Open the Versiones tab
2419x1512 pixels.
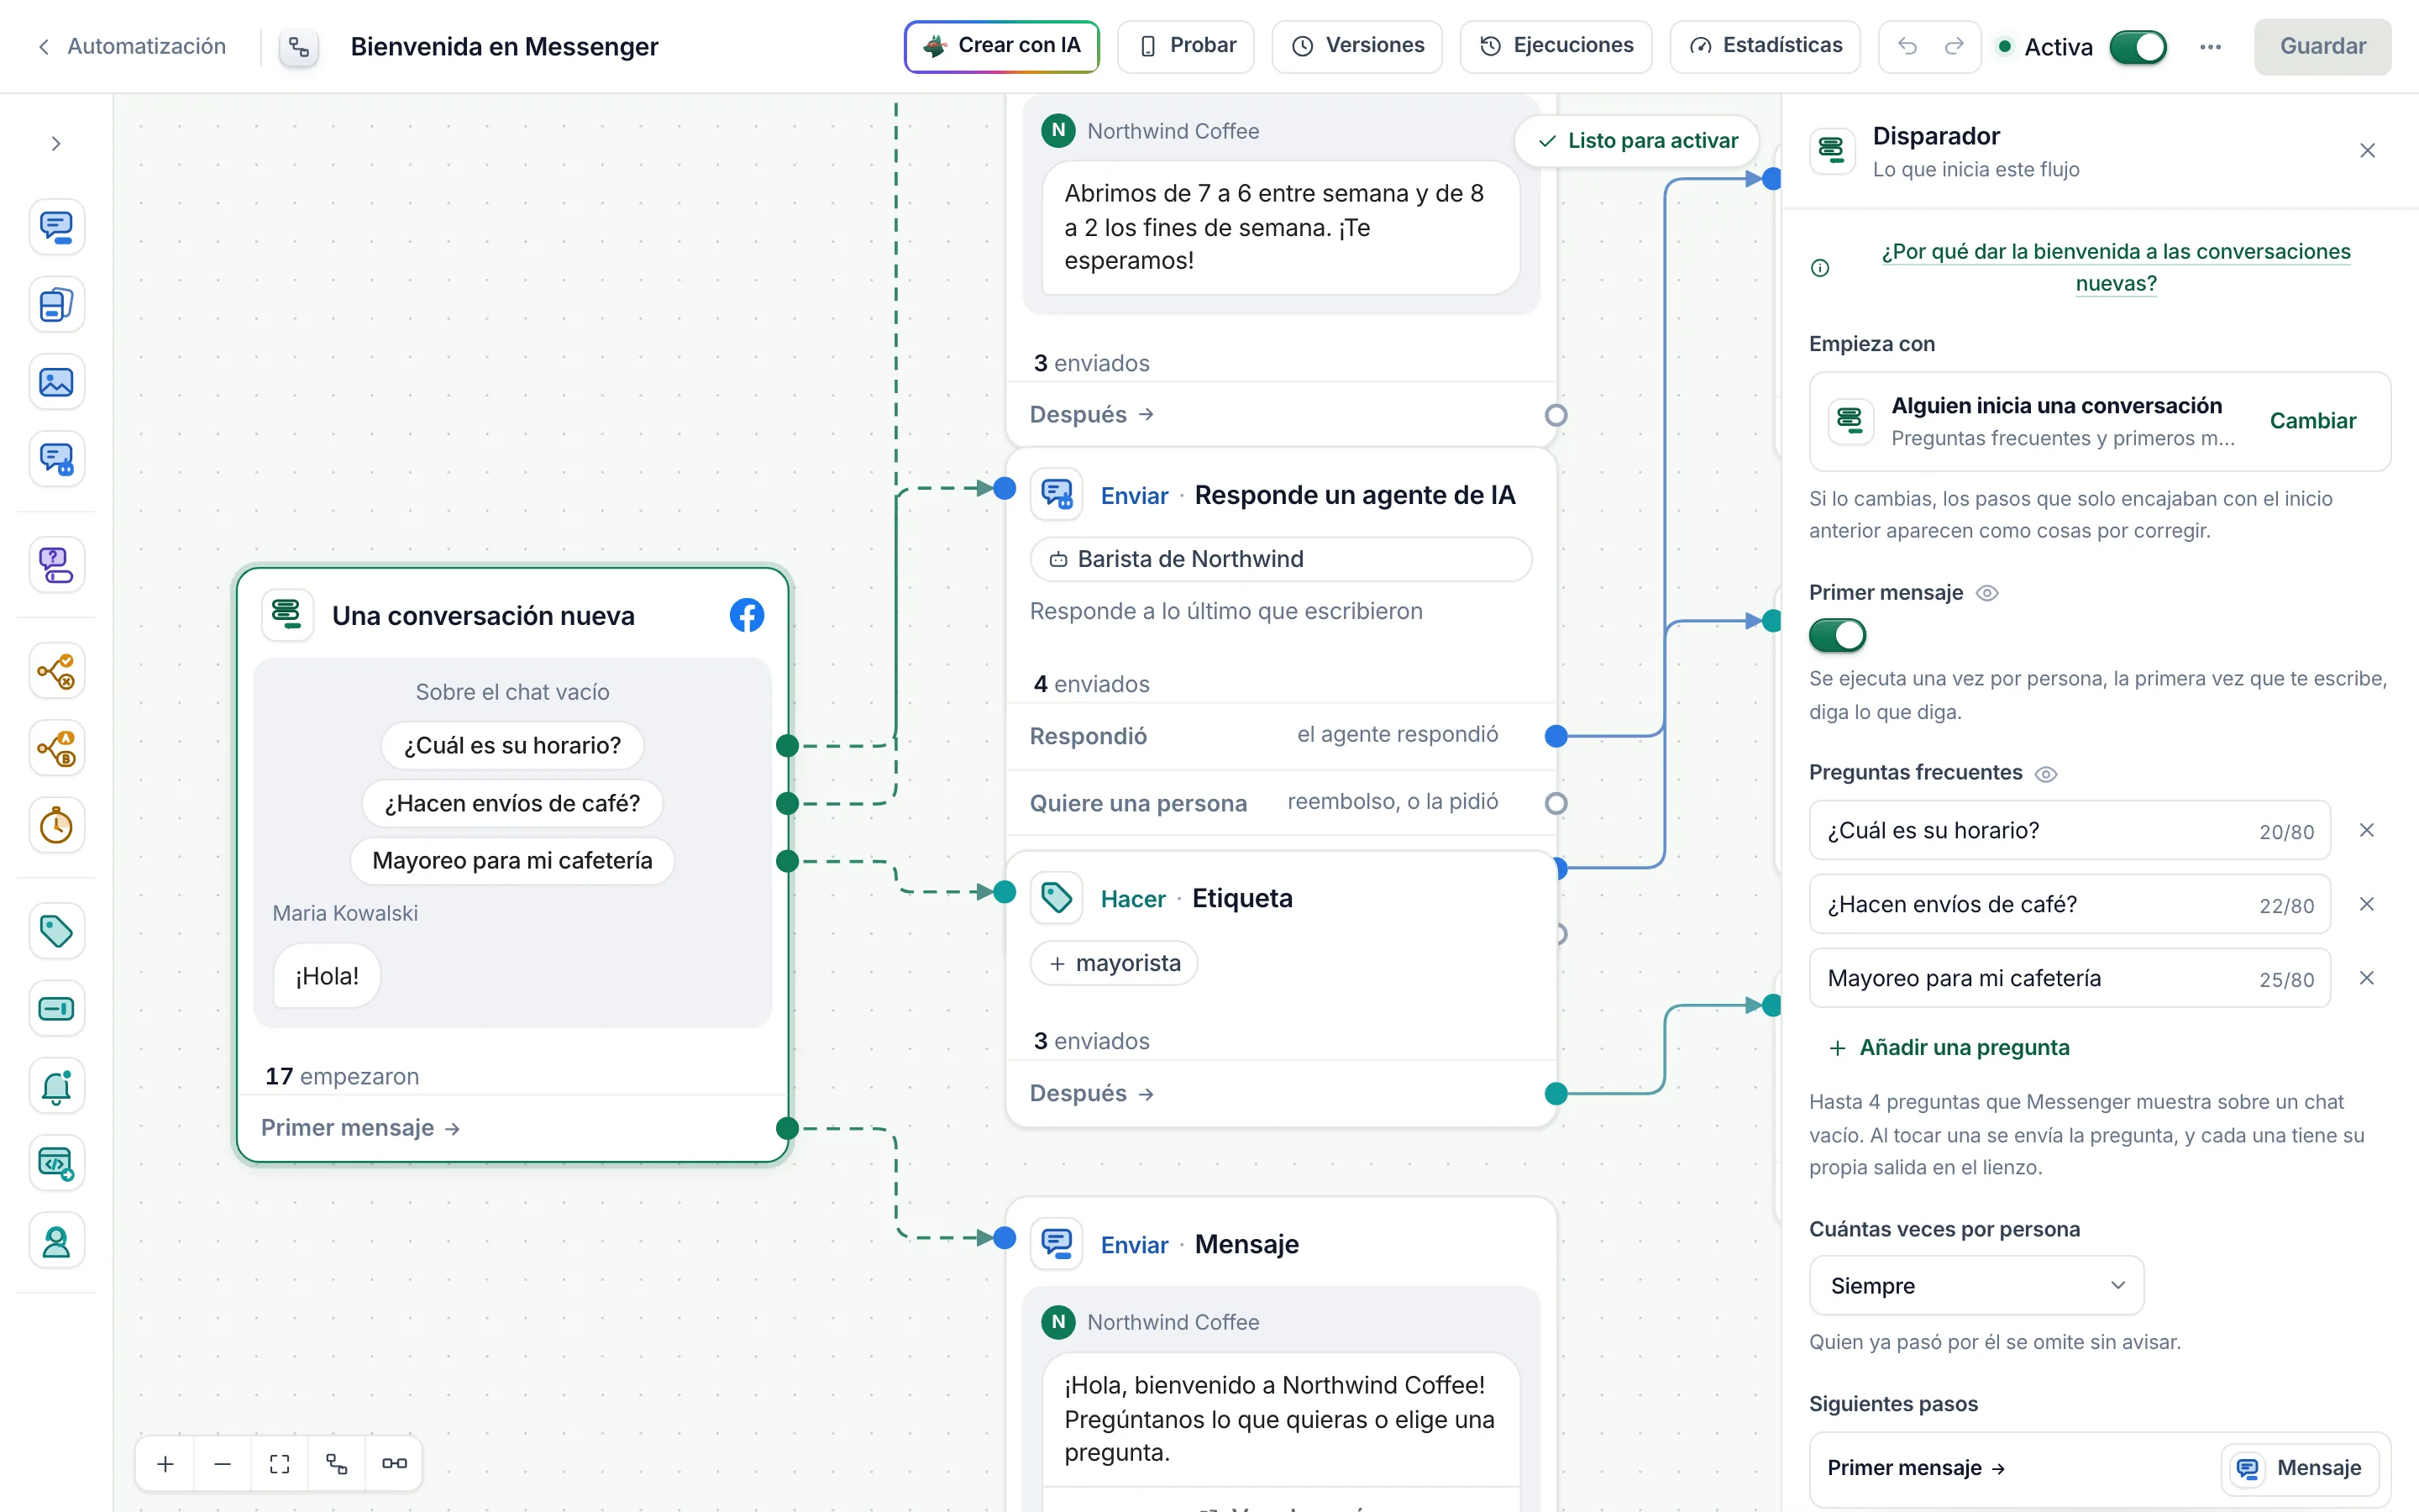[1356, 46]
